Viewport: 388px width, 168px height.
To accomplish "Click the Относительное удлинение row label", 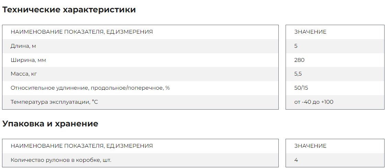I will coord(90,88).
